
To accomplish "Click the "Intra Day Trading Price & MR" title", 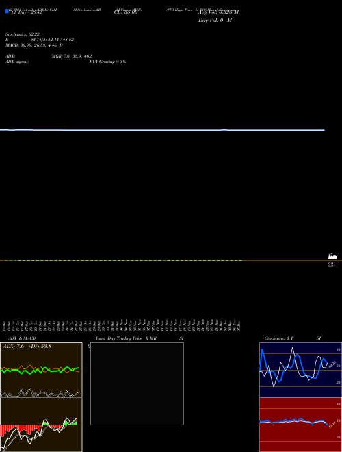I will tap(126, 338).
